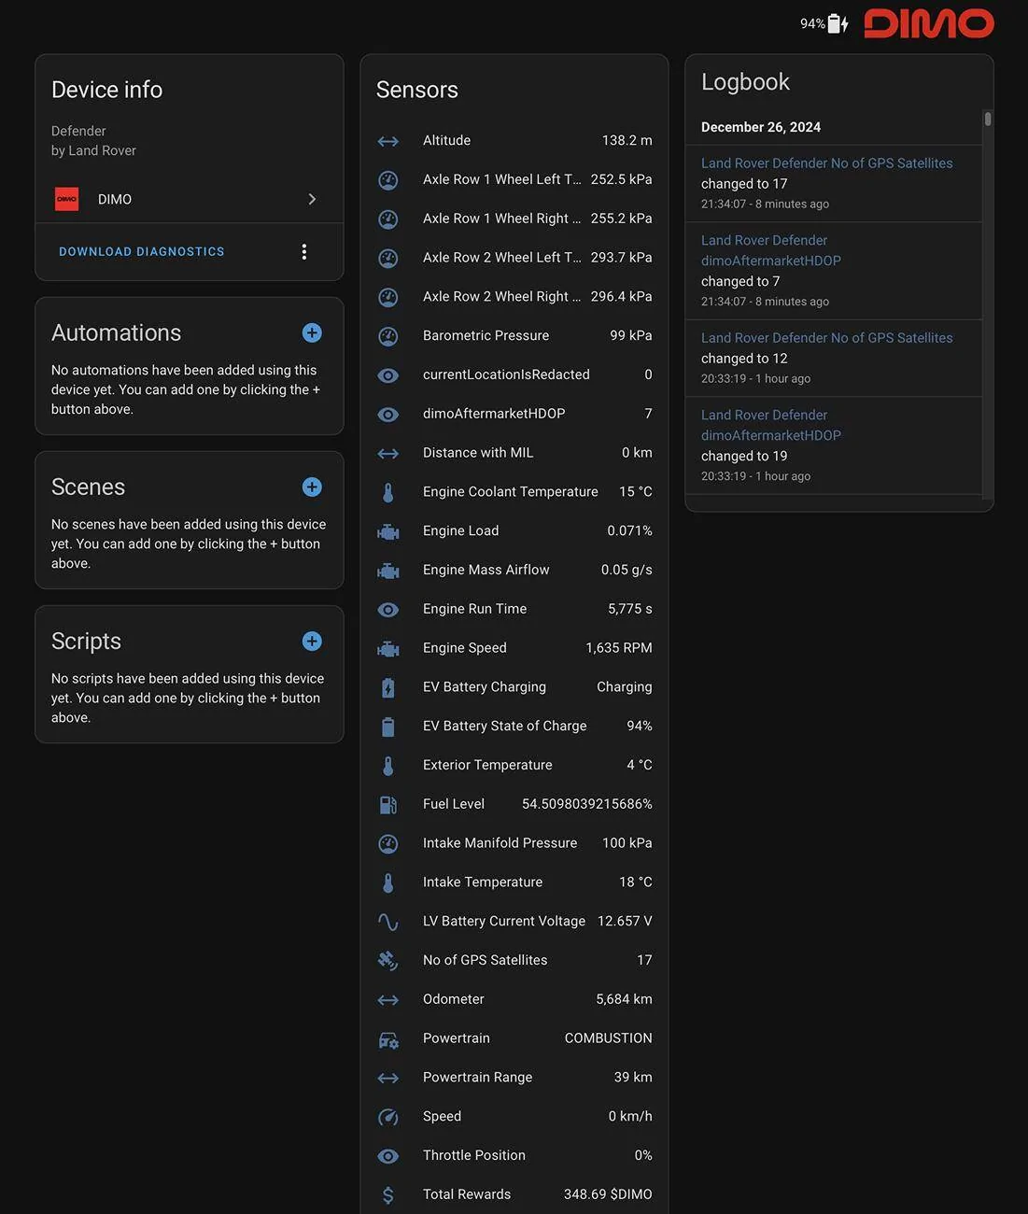
Task: Click eye icon beside Engine Run Time
Action: click(x=388, y=610)
